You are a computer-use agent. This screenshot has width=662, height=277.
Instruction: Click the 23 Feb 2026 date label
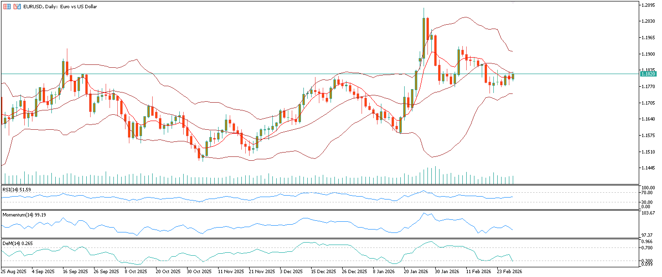tap(509, 272)
